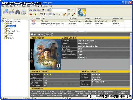Select The Legend of Zelda row
The height and width of the screenshot is (100, 133).
pyautogui.click(x=77, y=24)
